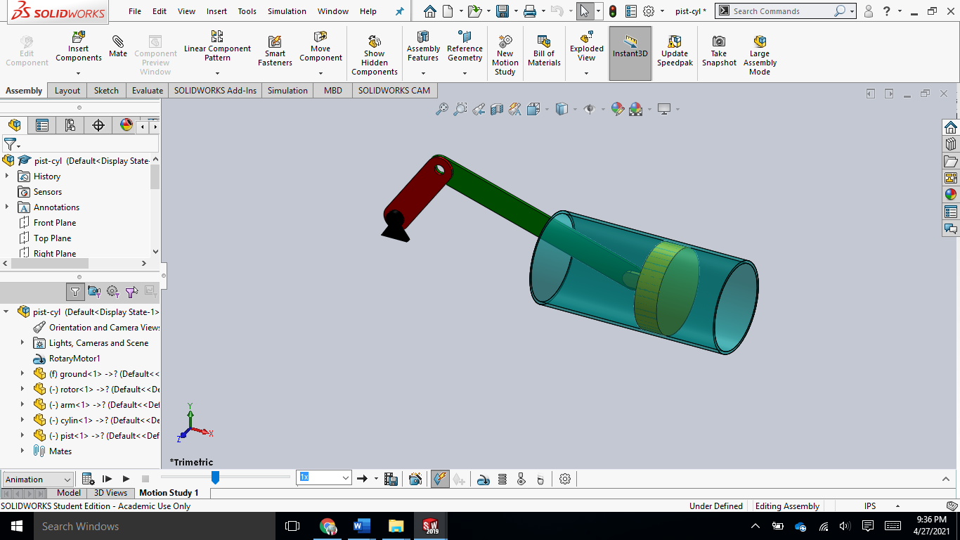Image resolution: width=960 pixels, height=540 pixels.
Task: Open the PropertyManager panel tab
Action: [42, 125]
